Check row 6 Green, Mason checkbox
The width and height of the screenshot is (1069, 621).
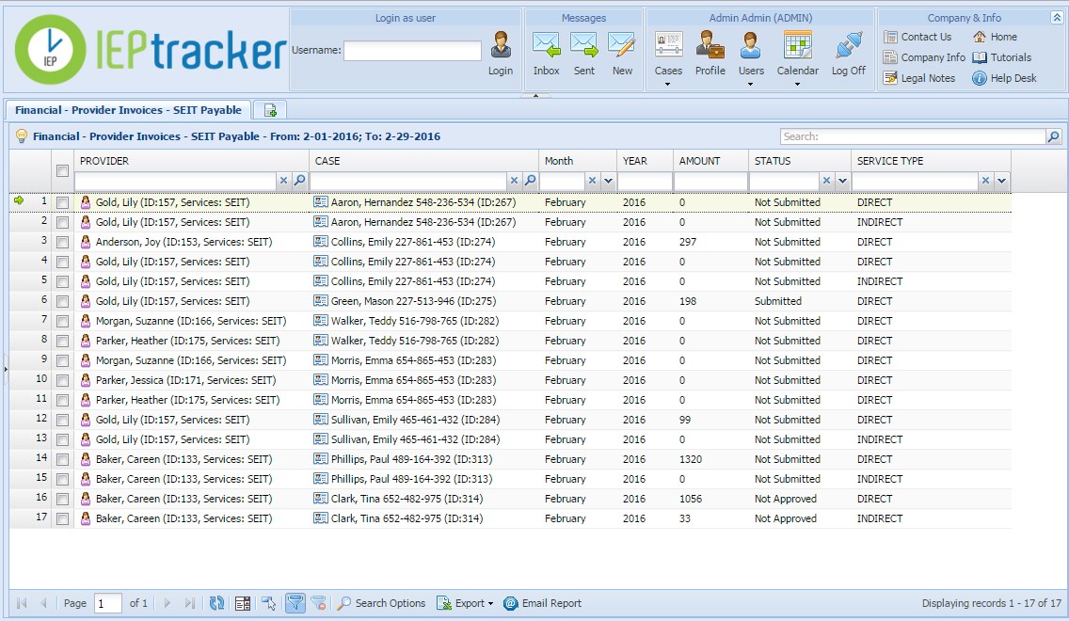pos(63,301)
